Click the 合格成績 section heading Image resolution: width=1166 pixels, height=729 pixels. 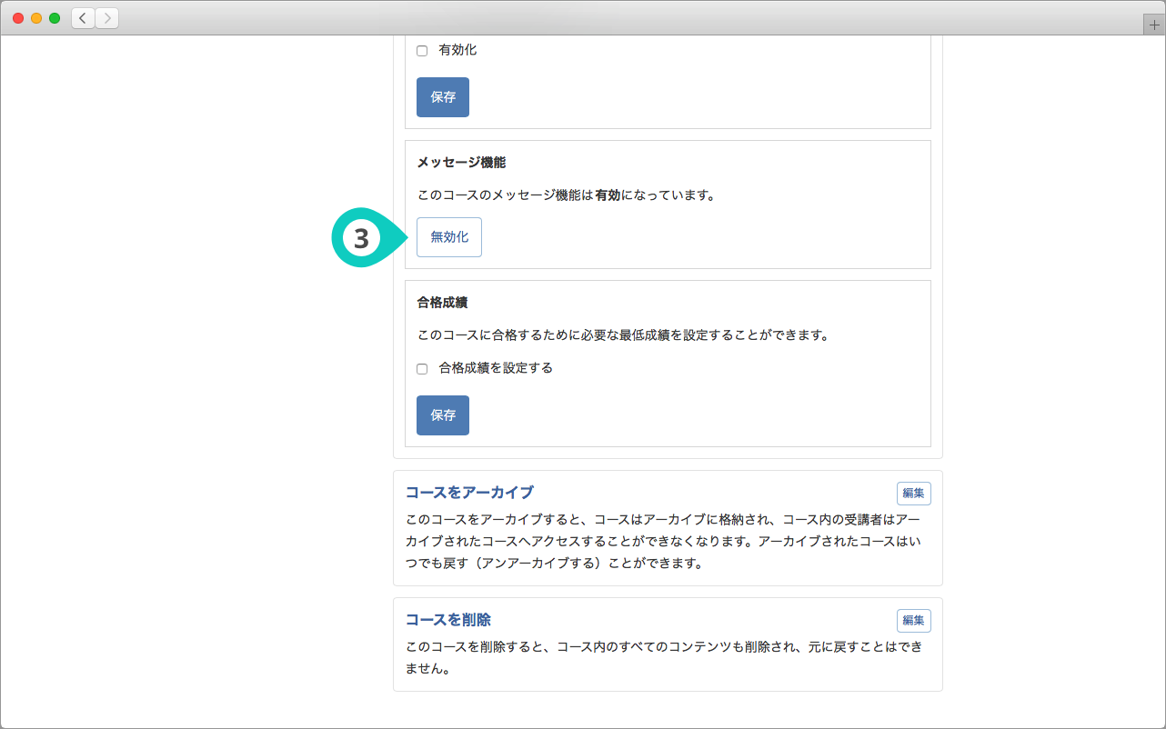[x=442, y=303]
